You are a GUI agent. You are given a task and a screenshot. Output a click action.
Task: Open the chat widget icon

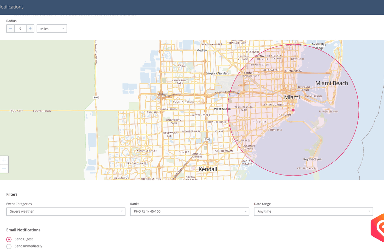[x=379, y=228]
